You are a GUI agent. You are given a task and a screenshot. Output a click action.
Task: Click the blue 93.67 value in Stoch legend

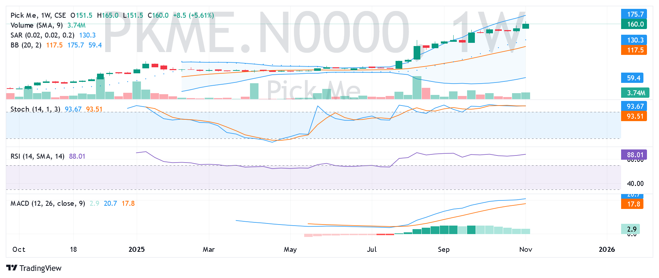click(x=73, y=109)
